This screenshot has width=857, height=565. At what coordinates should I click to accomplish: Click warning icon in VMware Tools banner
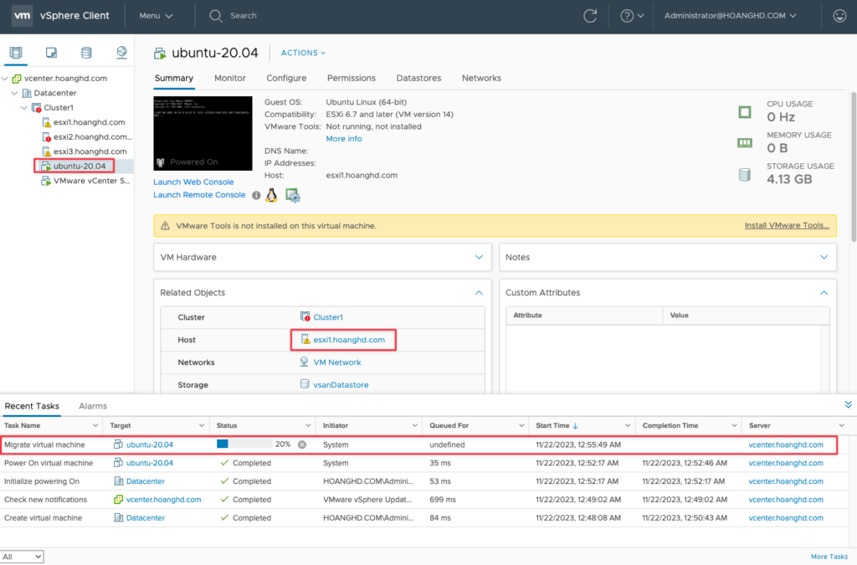(165, 226)
